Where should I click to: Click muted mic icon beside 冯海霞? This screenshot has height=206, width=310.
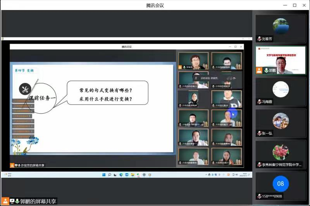259,102
